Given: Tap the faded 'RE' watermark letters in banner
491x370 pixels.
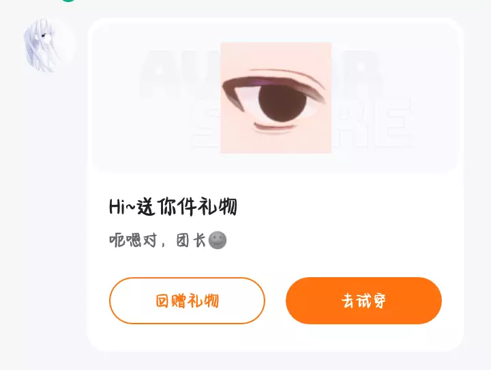Looking at the screenshot, I should point(372,124).
